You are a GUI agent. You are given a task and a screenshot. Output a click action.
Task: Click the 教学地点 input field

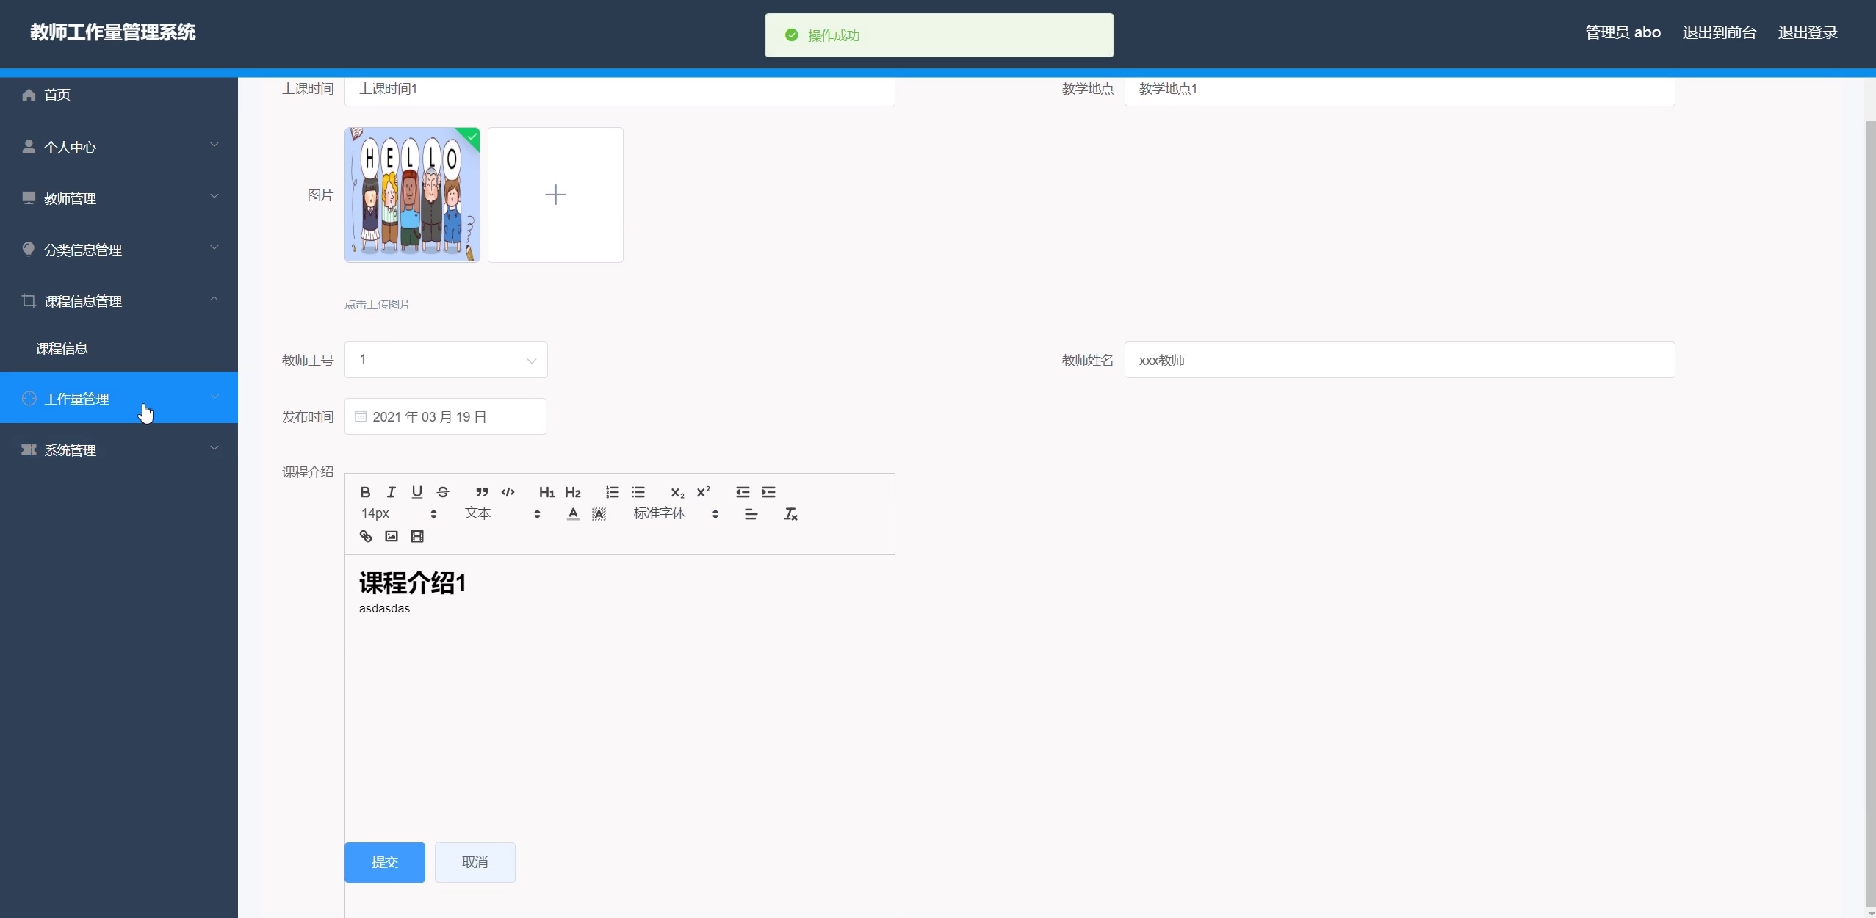point(1399,90)
